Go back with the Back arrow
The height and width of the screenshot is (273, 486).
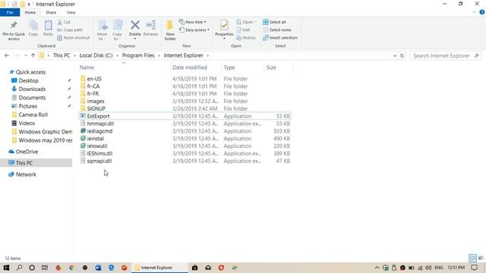click(x=7, y=55)
